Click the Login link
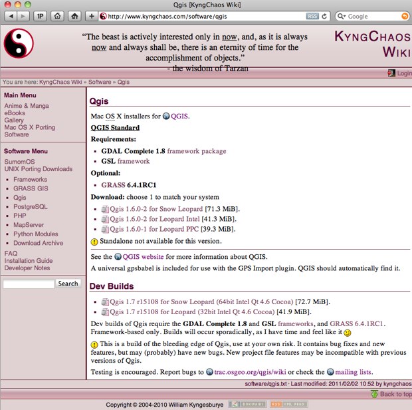The height and width of the screenshot is (410, 412). pos(404,73)
